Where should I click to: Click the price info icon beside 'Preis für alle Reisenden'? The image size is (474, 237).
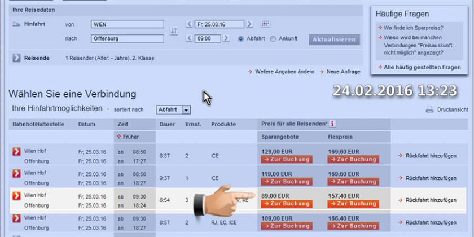click(x=333, y=124)
